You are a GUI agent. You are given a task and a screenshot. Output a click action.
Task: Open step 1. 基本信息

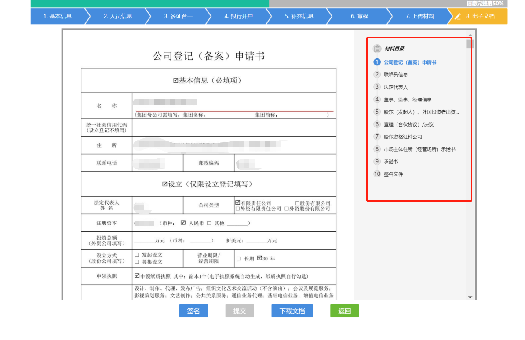tap(58, 16)
